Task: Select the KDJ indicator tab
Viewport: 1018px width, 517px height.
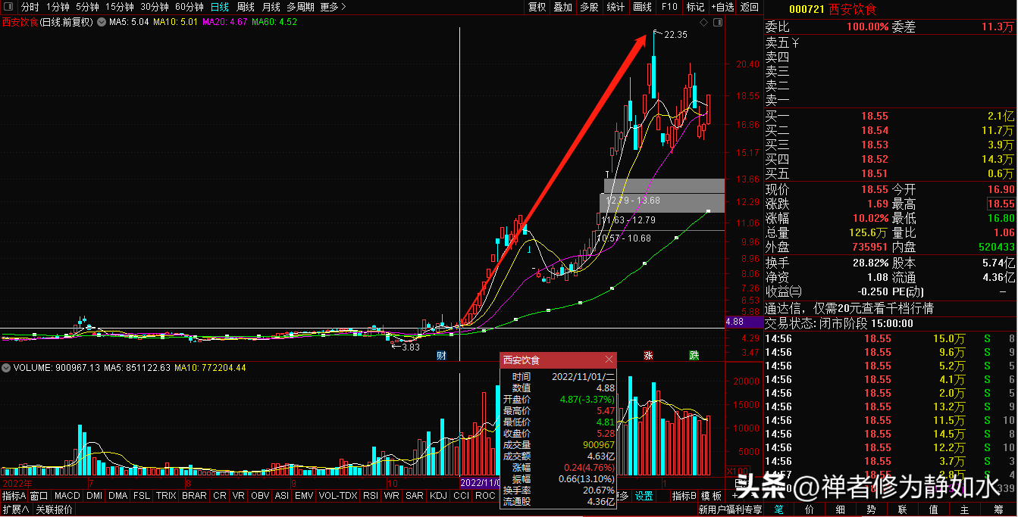Action: click(438, 496)
